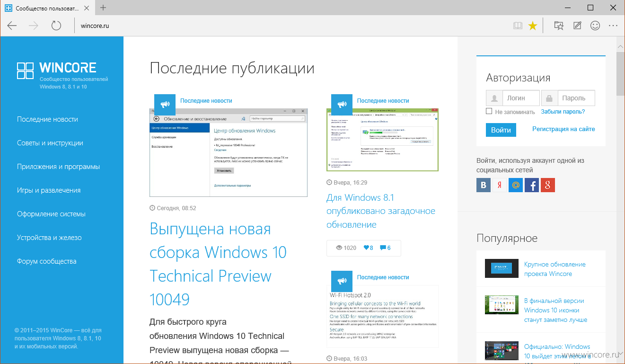The image size is (625, 364).
Task: Click the heart likes counter 8
Action: pyautogui.click(x=368, y=248)
